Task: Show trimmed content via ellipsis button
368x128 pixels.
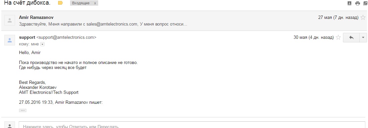Action: pos(22,110)
